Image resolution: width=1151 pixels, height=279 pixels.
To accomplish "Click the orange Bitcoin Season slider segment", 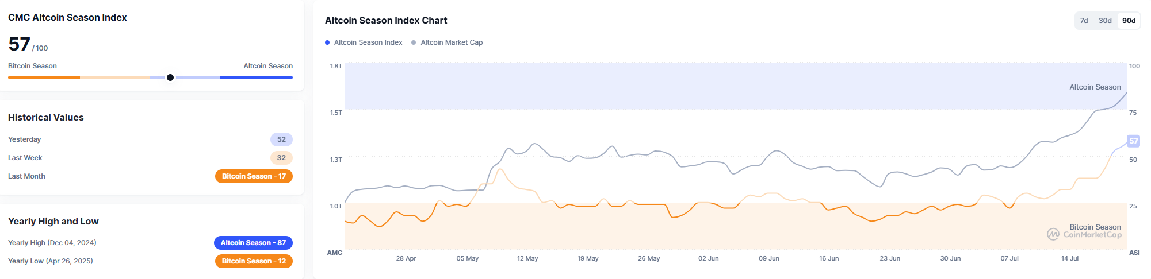I will [x=44, y=77].
